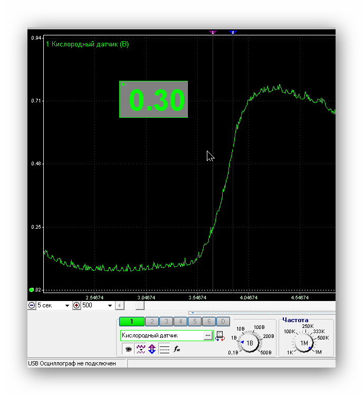Click the zero-level green dot marker
Image resolution: width=363 pixels, height=395 pixels.
[x=32, y=290]
